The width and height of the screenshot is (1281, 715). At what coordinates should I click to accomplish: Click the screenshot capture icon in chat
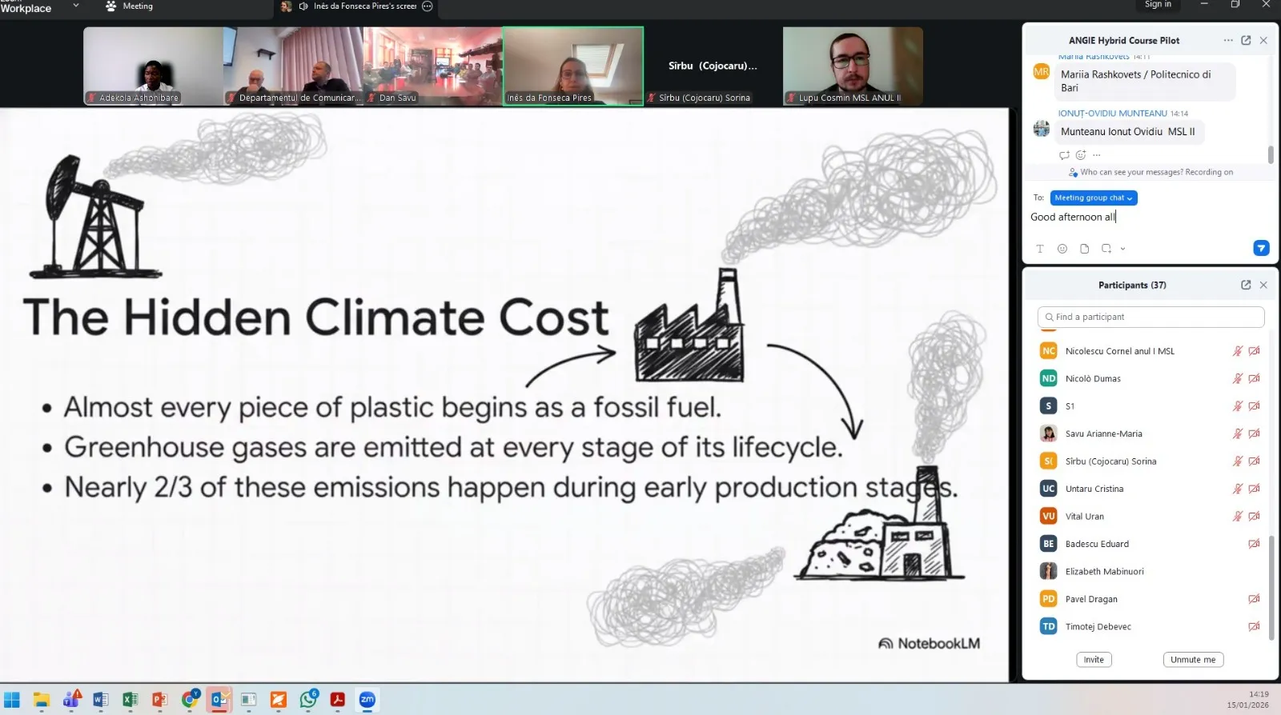pos(1106,249)
